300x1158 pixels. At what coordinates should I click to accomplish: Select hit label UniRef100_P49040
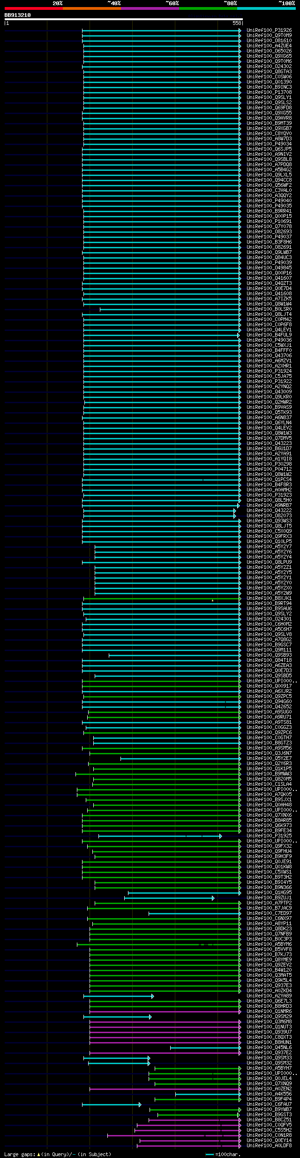click(x=269, y=200)
